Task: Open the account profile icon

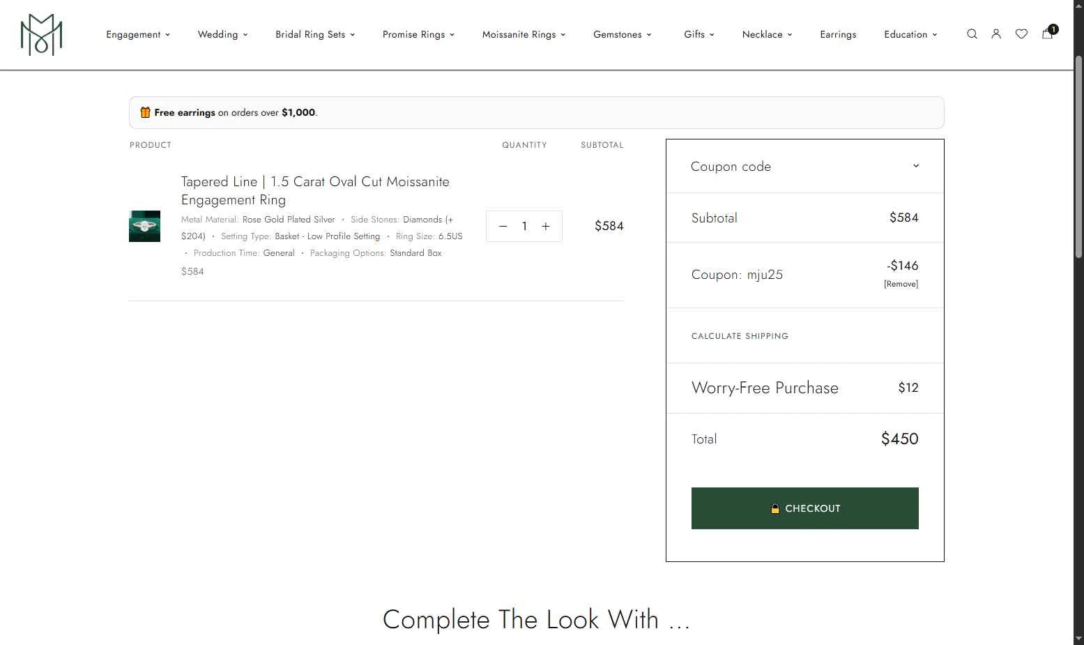Action: (x=996, y=34)
